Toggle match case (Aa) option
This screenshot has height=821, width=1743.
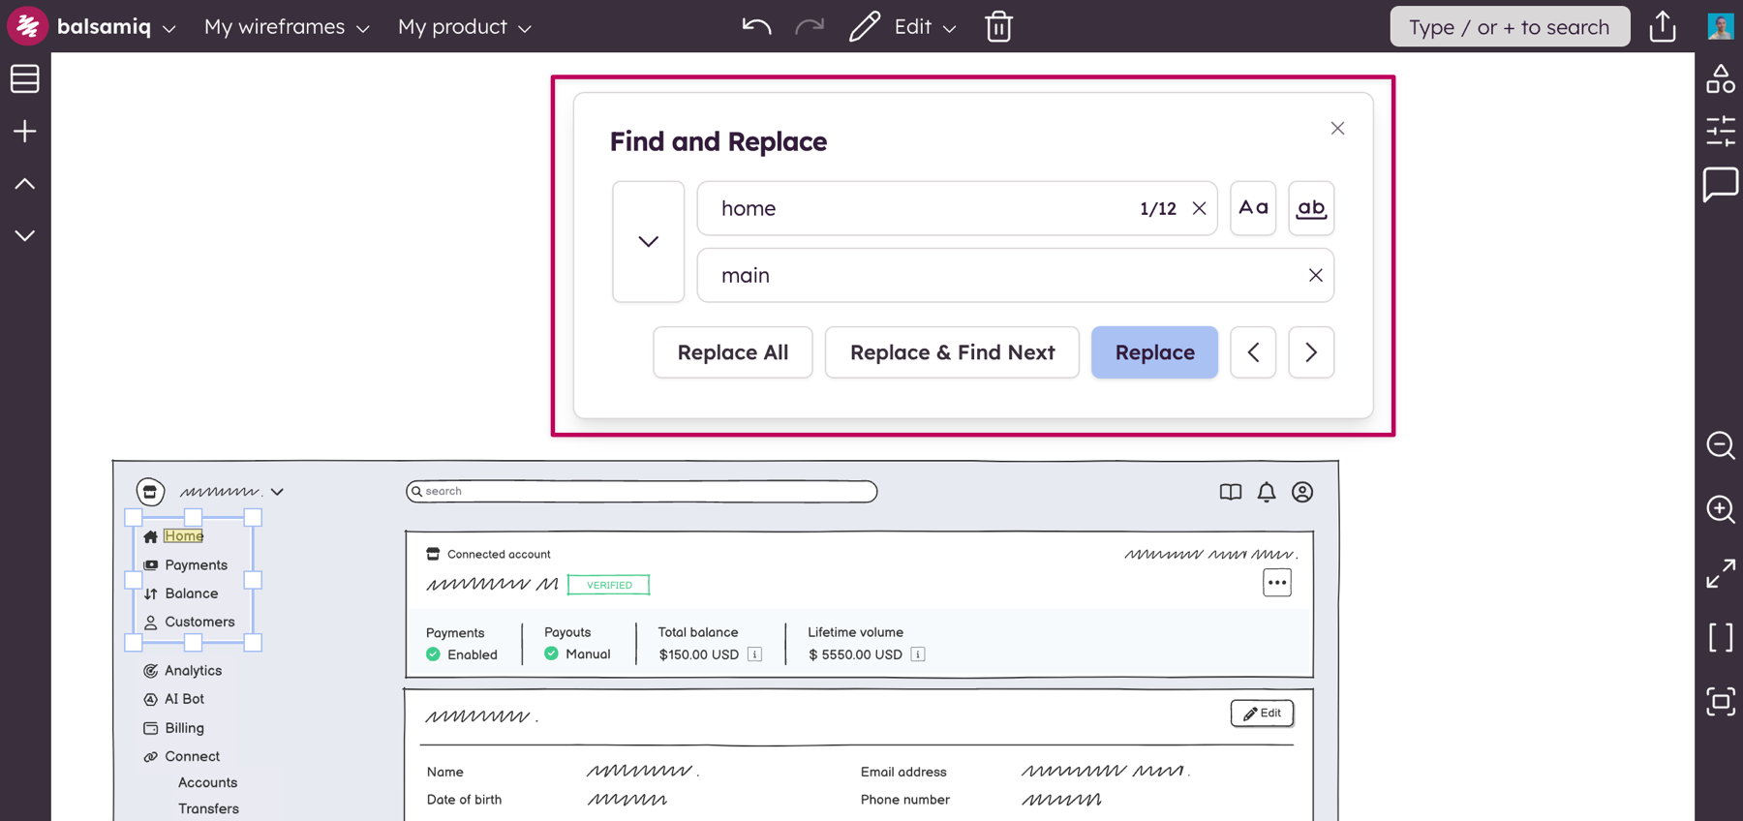click(1253, 208)
